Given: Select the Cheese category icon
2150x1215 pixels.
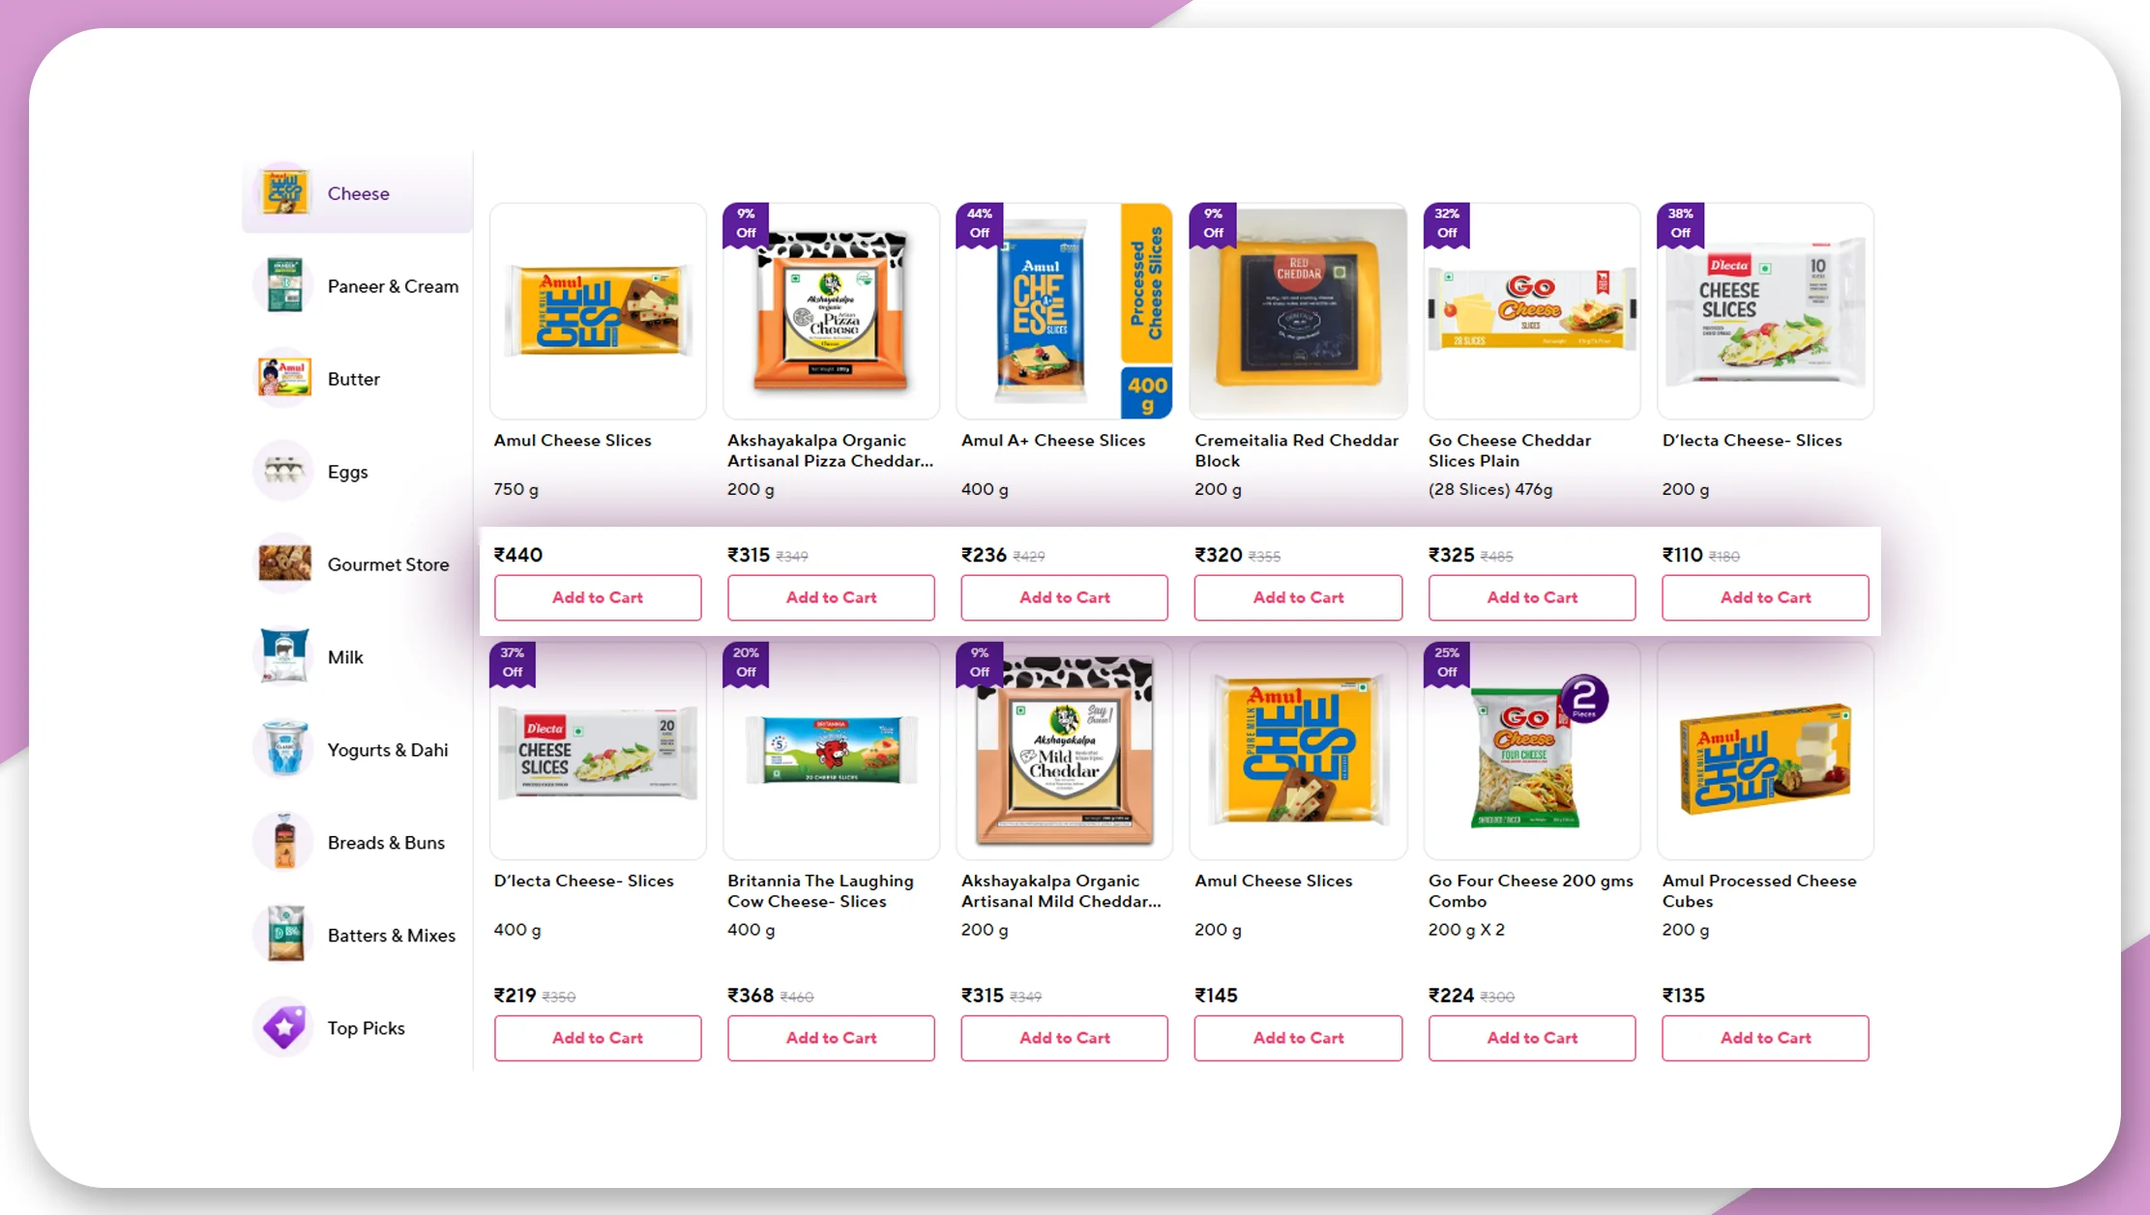Looking at the screenshot, I should pyautogui.click(x=283, y=192).
